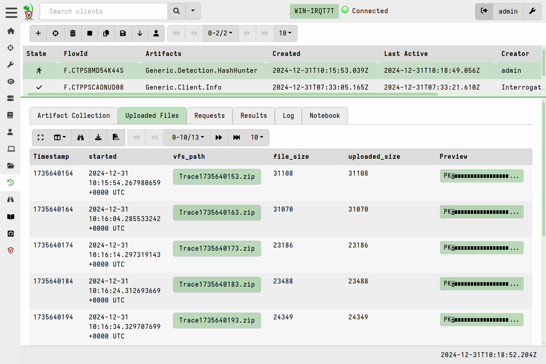546x364 pixels.
Task: Click the WIN-IRQT7T client name button
Action: (314, 11)
